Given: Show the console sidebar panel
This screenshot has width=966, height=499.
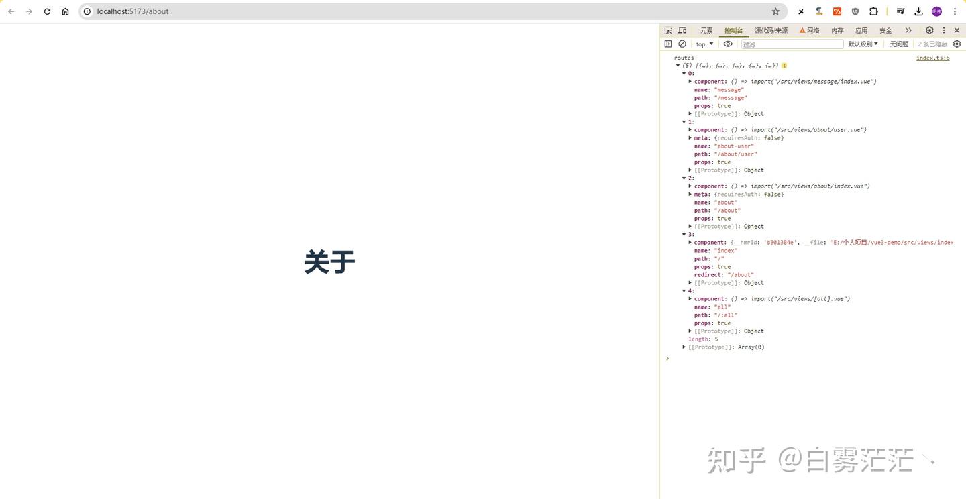Looking at the screenshot, I should [668, 44].
